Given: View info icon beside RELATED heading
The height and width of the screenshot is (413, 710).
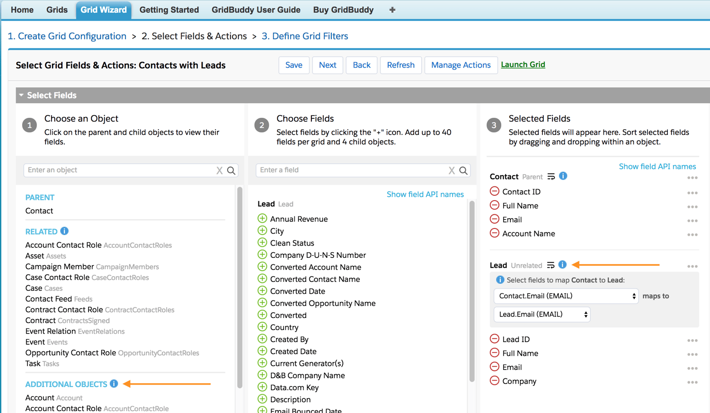Looking at the screenshot, I should (x=64, y=231).
